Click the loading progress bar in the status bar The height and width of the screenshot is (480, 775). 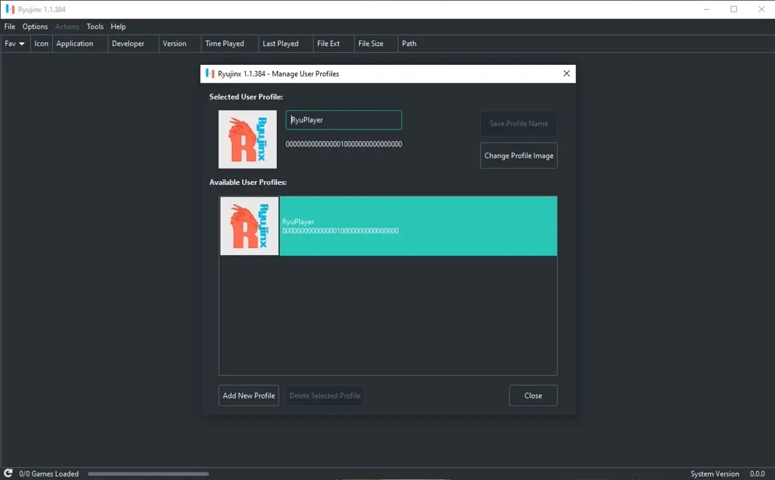coord(147,474)
